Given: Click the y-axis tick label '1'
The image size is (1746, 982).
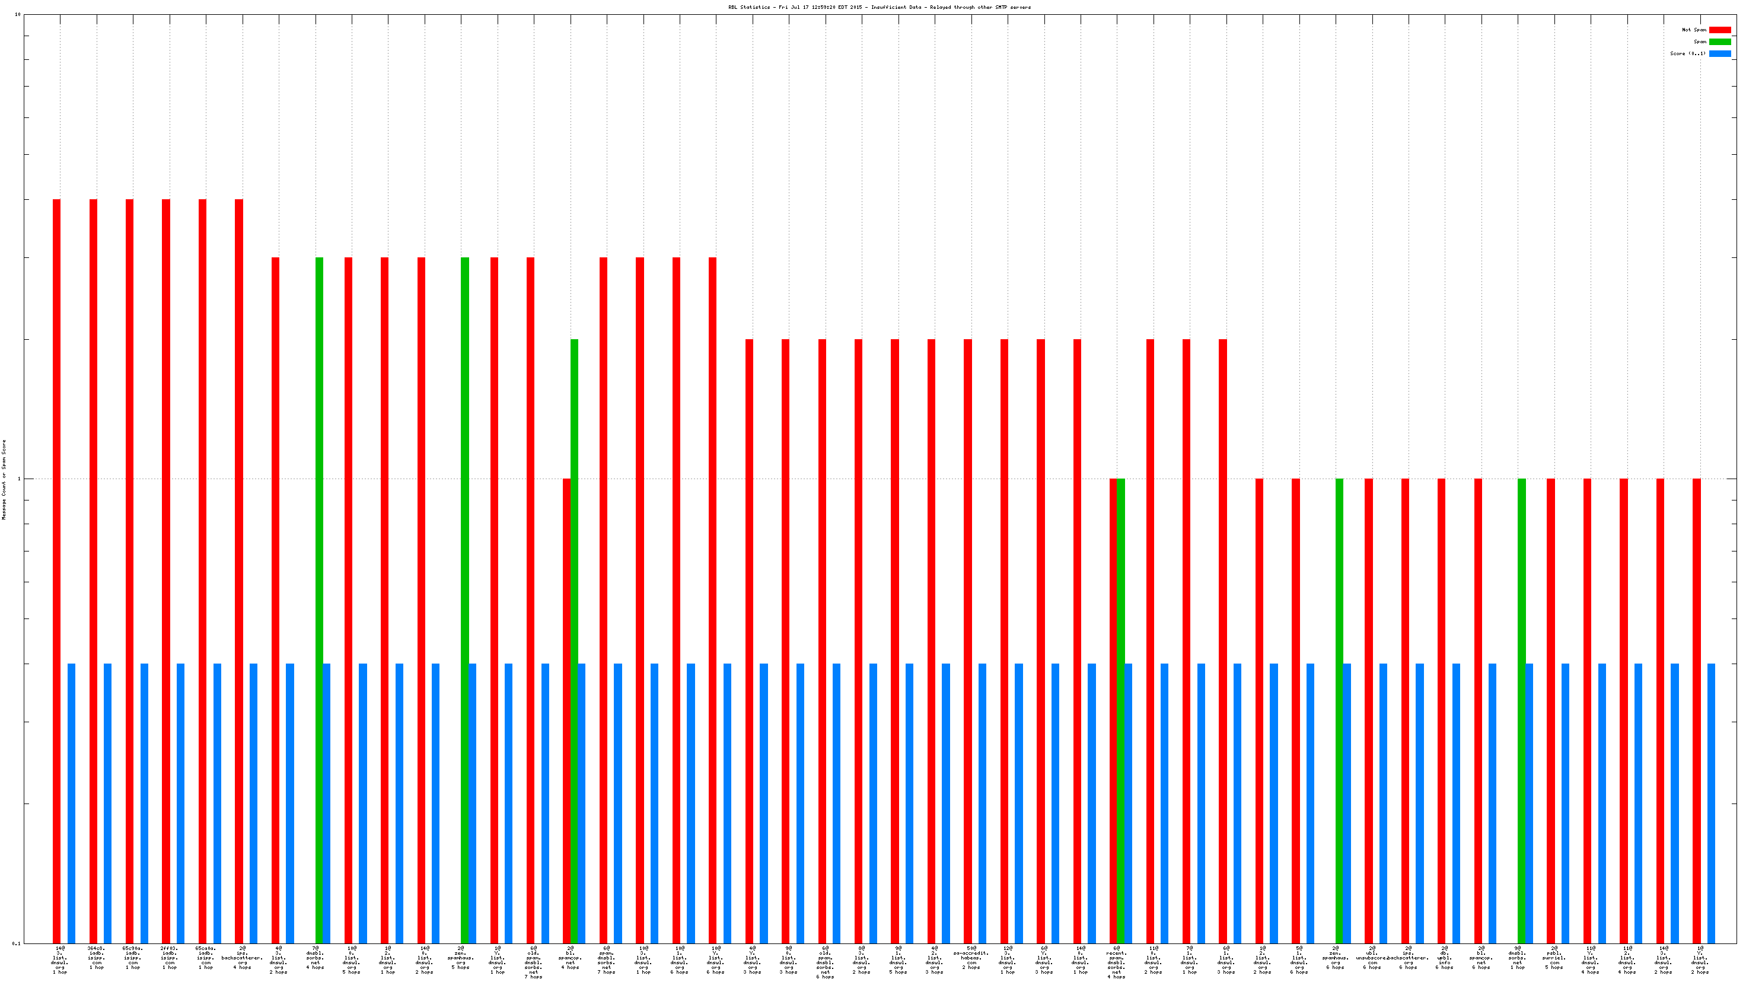Looking at the screenshot, I should (x=20, y=479).
